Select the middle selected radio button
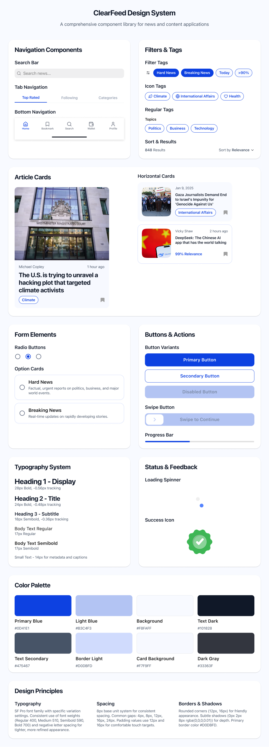Screen dimensions: 269x747 28,356
